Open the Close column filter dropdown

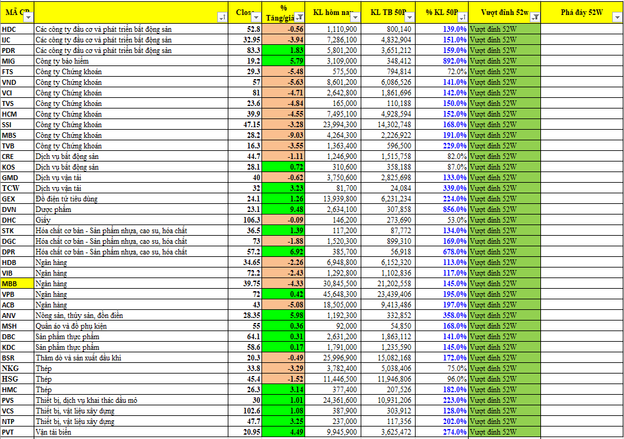[256, 17]
